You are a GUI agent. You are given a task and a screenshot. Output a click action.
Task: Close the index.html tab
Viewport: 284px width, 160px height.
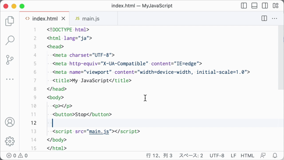pyautogui.click(x=63, y=19)
